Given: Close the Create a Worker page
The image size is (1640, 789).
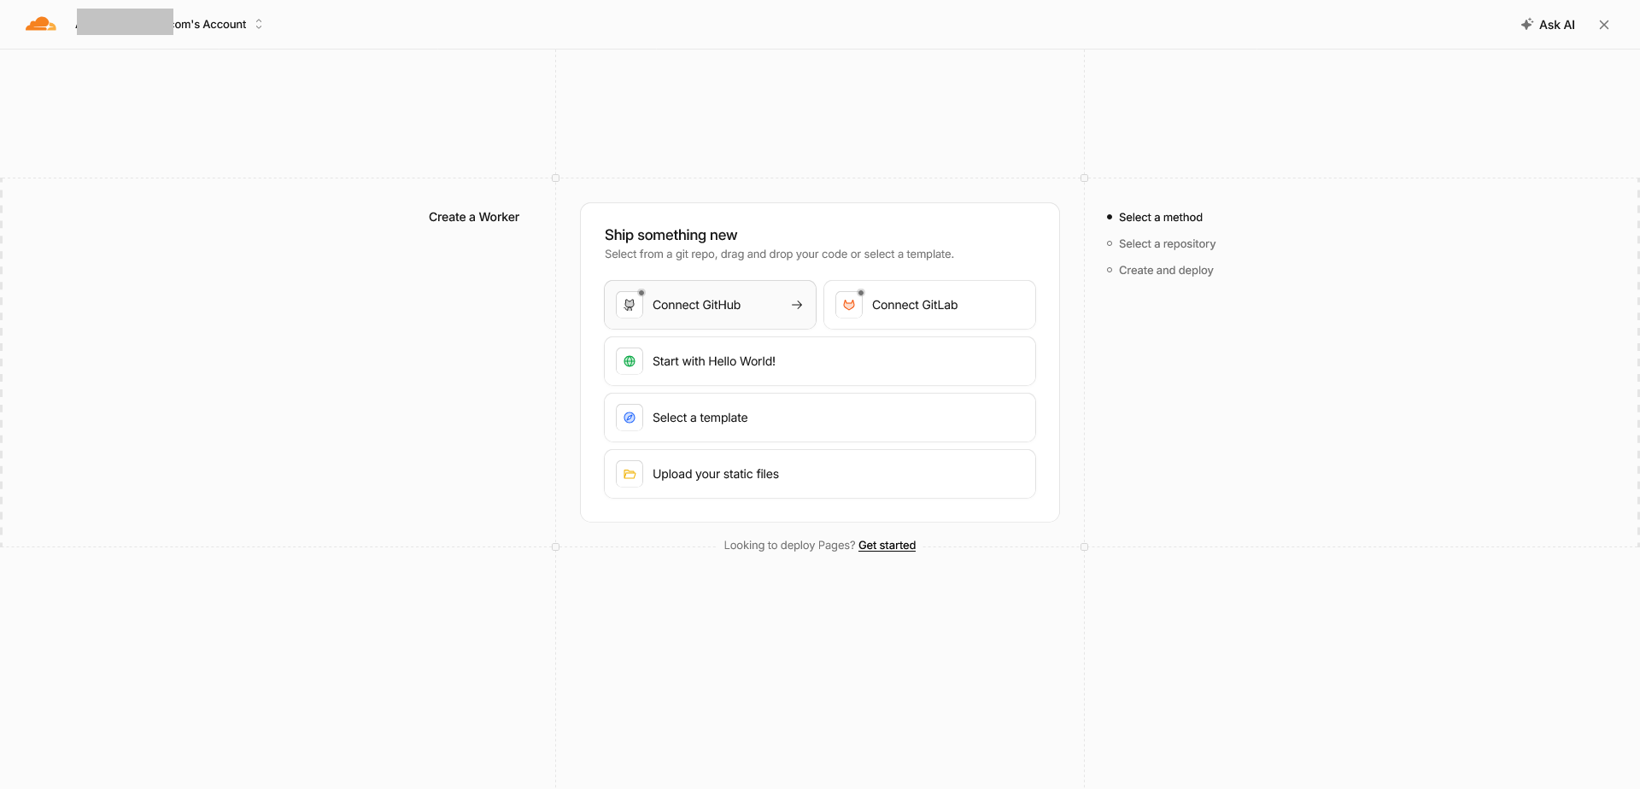Looking at the screenshot, I should tap(1604, 25).
